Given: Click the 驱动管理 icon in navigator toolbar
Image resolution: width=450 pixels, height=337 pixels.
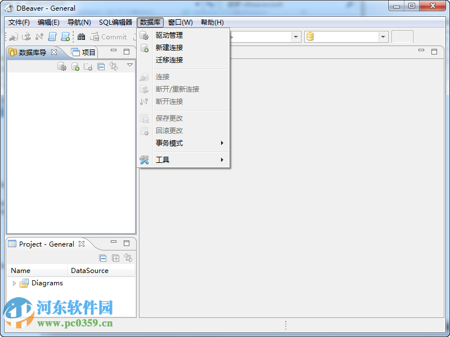Looking at the screenshot, I should [62, 66].
